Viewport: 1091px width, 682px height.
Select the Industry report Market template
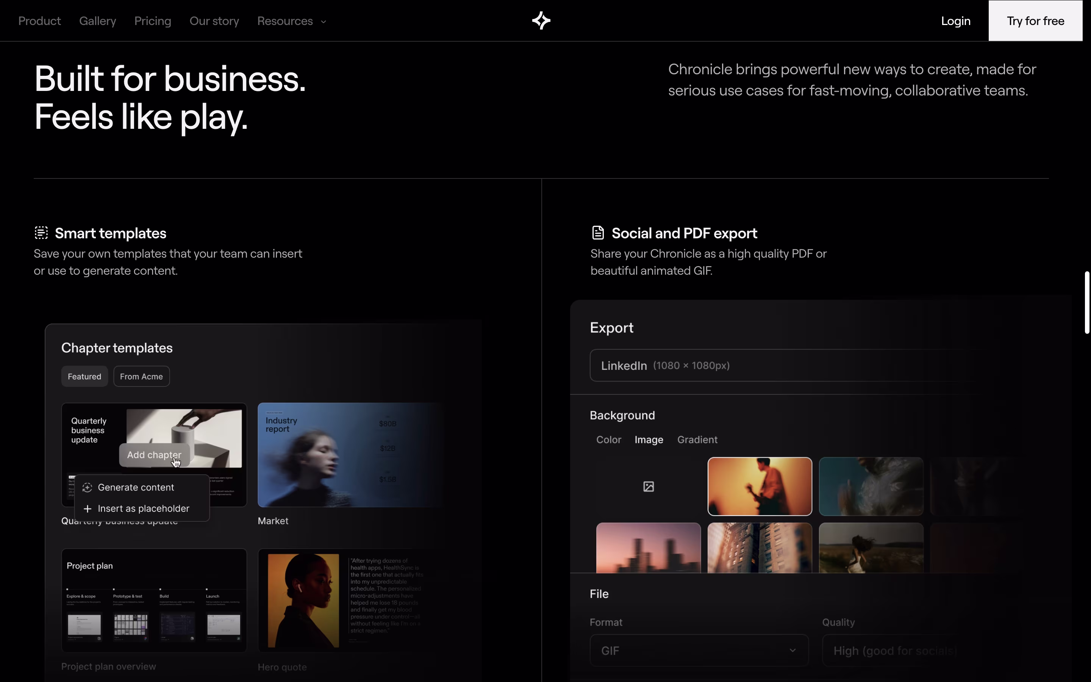pyautogui.click(x=350, y=455)
